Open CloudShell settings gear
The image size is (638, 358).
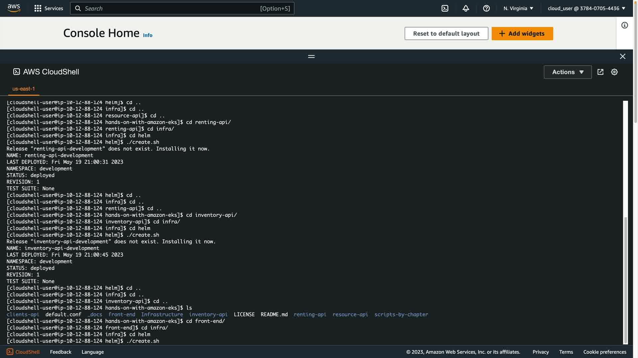pyautogui.click(x=614, y=72)
